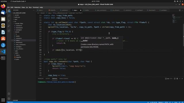This screenshot has height=103, width=184.
Task: Switch to the PROBLEMS panel tab
Action: 41,79
